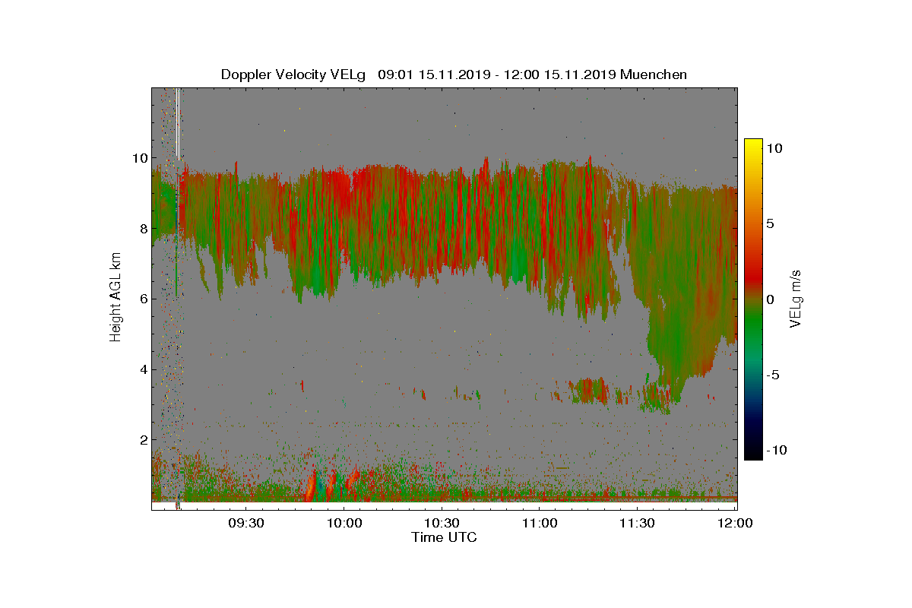Click the plot title "Doppler Velocity VELg"

[x=293, y=74]
